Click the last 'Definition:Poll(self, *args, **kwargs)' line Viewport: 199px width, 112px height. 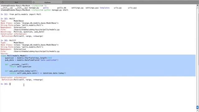[x=22, y=80]
